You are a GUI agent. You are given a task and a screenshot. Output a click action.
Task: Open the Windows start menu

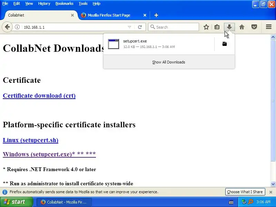click(16, 202)
